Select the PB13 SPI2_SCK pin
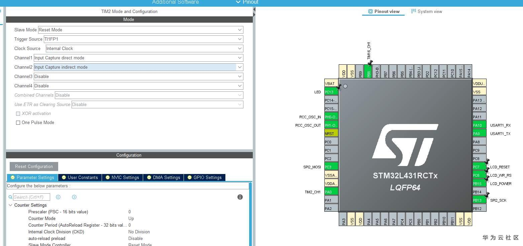The height and width of the screenshot is (246, 523). pos(479,200)
